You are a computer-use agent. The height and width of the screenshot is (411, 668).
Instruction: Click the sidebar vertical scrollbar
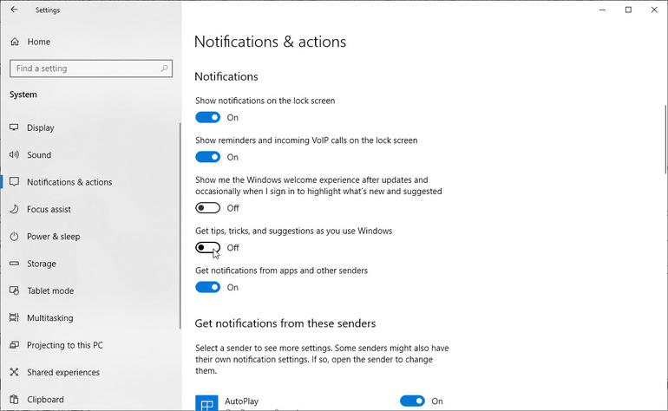click(180, 225)
